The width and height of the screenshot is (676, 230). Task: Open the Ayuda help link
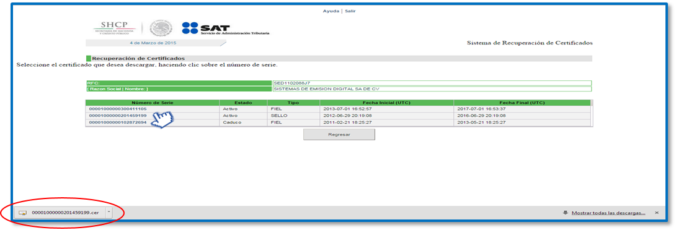(331, 11)
